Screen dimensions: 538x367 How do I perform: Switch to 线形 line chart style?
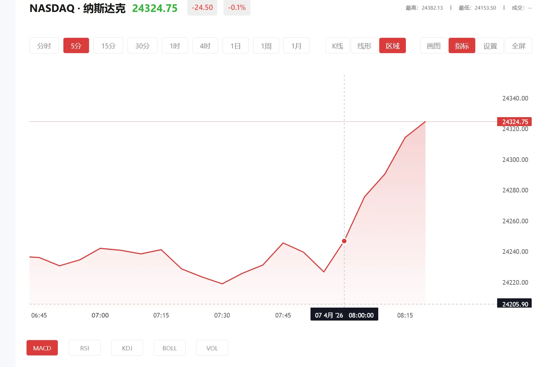click(x=364, y=45)
